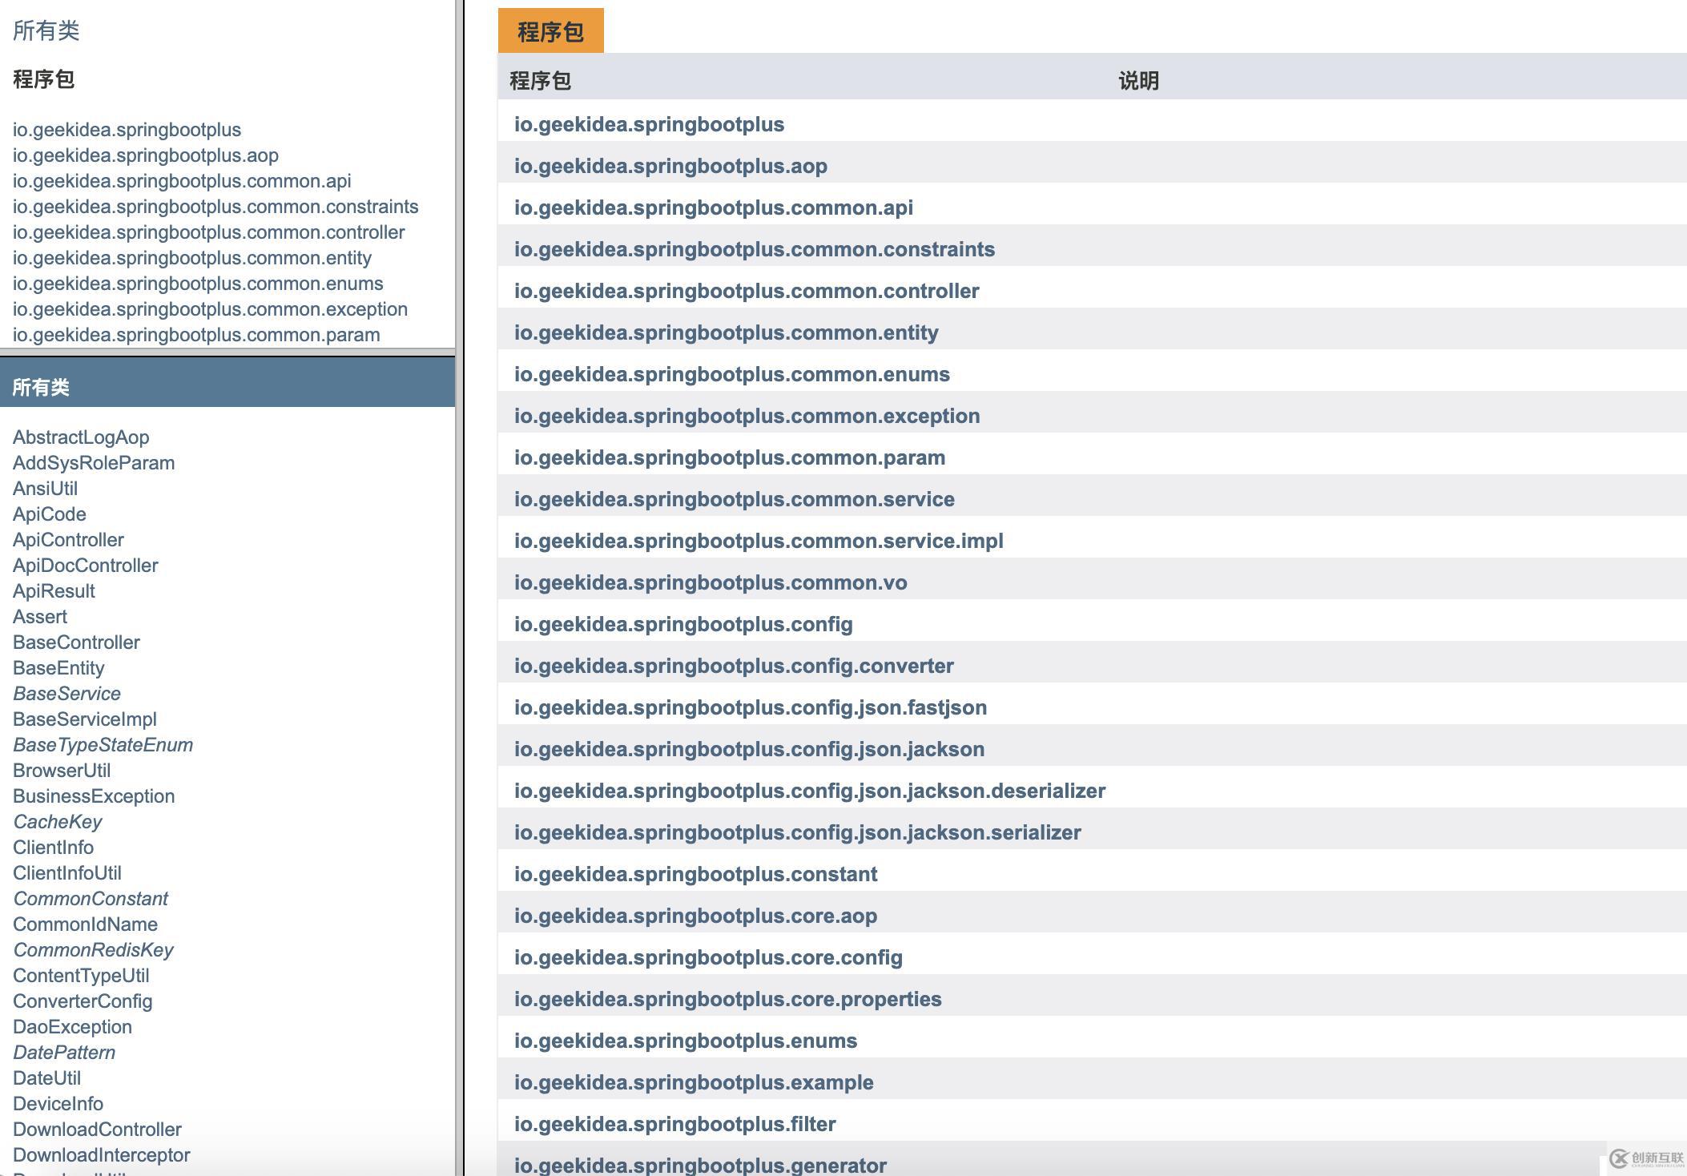
Task: Click CommonConstant item in sidebar
Action: (90, 899)
